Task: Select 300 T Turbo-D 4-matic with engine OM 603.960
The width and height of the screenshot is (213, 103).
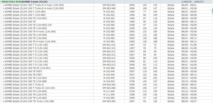Action: 106,8
